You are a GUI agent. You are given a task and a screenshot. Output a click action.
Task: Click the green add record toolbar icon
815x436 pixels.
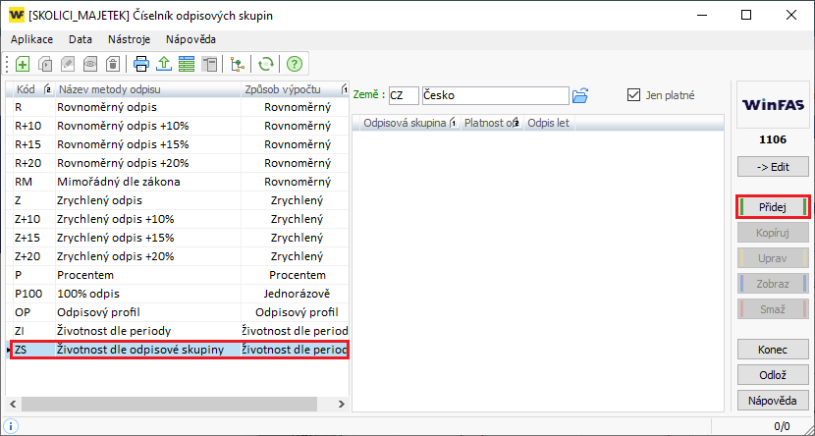click(x=22, y=65)
